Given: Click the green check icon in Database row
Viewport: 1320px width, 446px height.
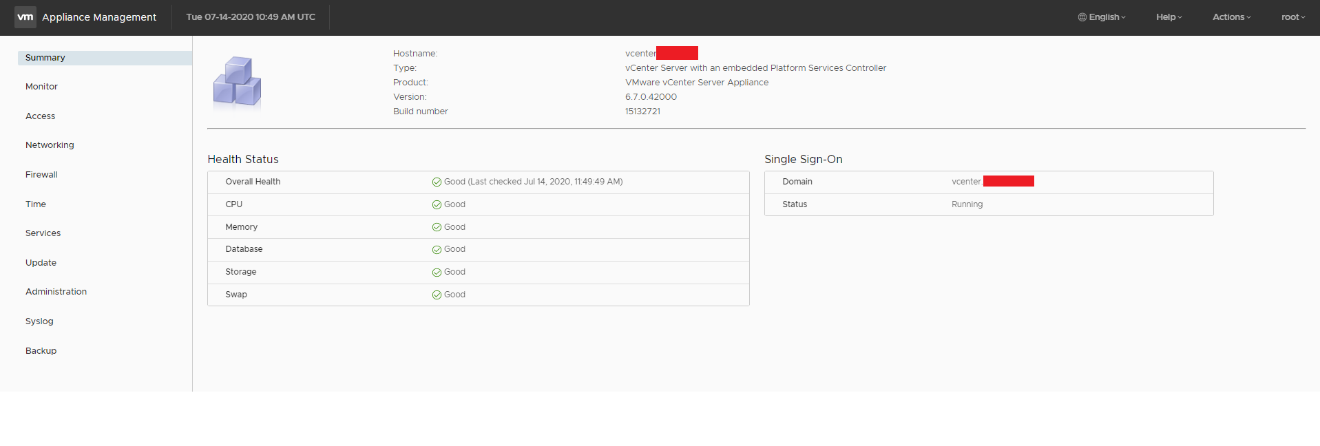Looking at the screenshot, I should click(x=437, y=250).
